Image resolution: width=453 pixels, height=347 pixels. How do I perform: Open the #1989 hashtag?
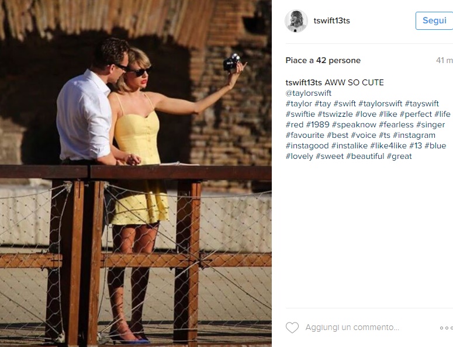(x=318, y=124)
